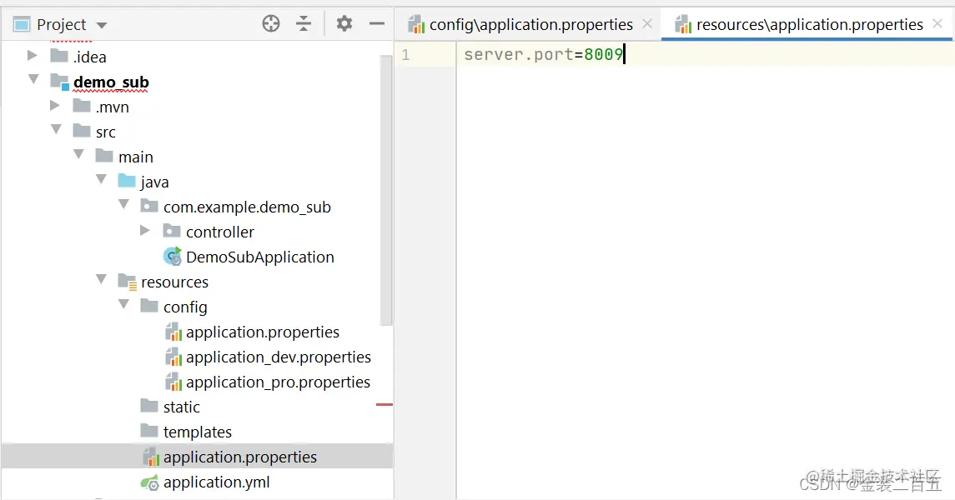
Task: Expand the .idea folder
Action: click(x=32, y=56)
